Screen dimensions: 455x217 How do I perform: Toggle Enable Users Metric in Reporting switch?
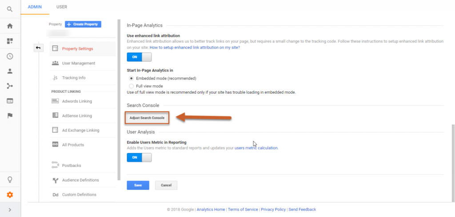click(139, 158)
